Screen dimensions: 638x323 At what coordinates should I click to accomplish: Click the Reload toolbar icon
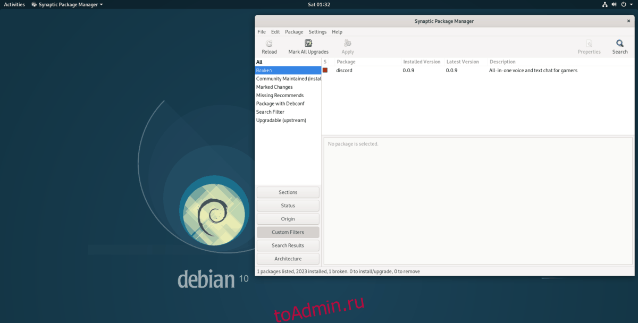pyautogui.click(x=269, y=44)
